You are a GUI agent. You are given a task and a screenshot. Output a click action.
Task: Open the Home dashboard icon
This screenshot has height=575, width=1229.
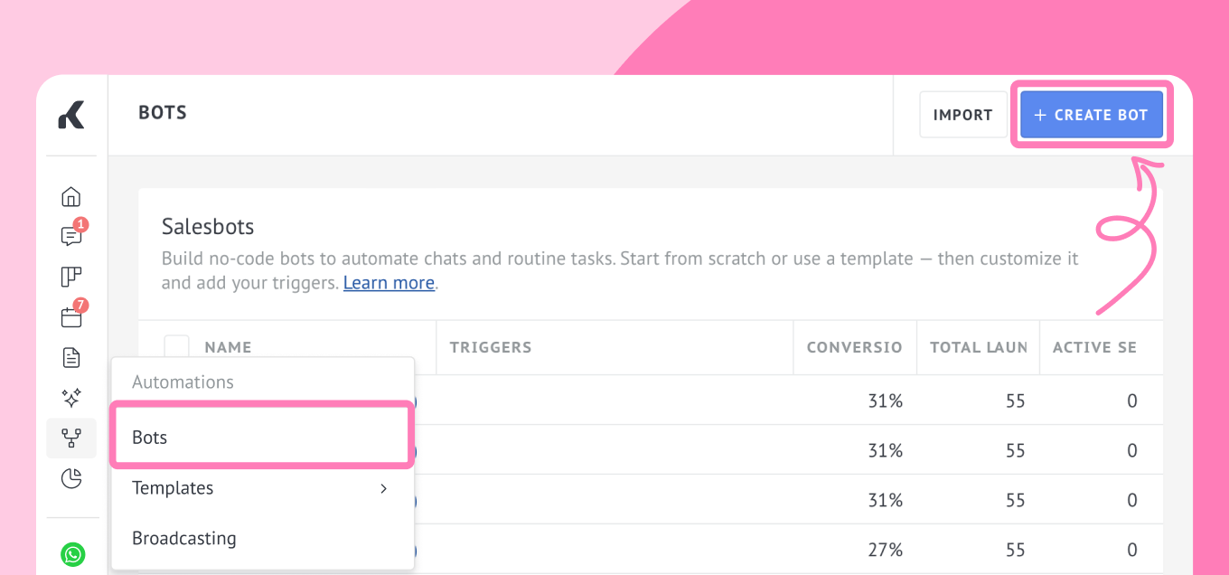point(70,197)
